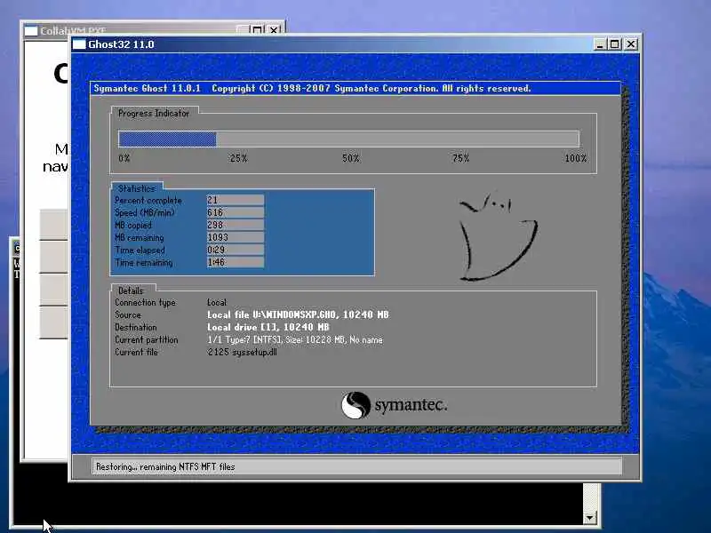The image size is (711, 533).
Task: Click the Time remaining label
Action: [x=144, y=263]
